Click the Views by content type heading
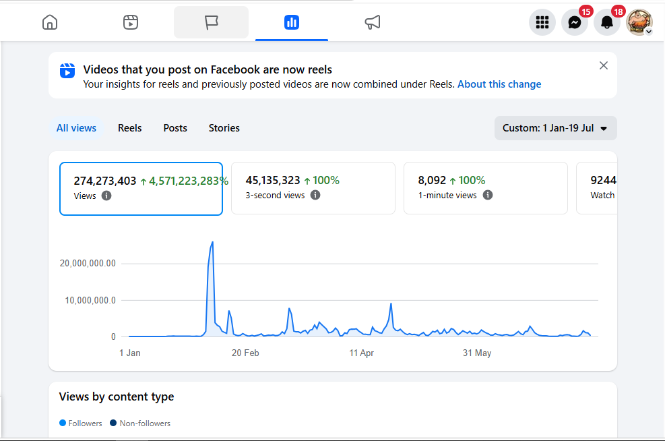665x441 pixels. click(117, 396)
